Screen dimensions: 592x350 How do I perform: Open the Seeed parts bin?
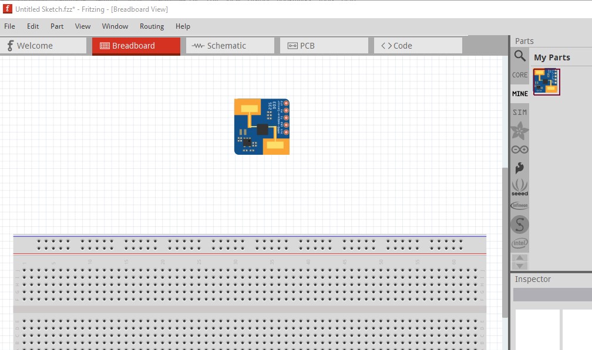[x=520, y=187]
